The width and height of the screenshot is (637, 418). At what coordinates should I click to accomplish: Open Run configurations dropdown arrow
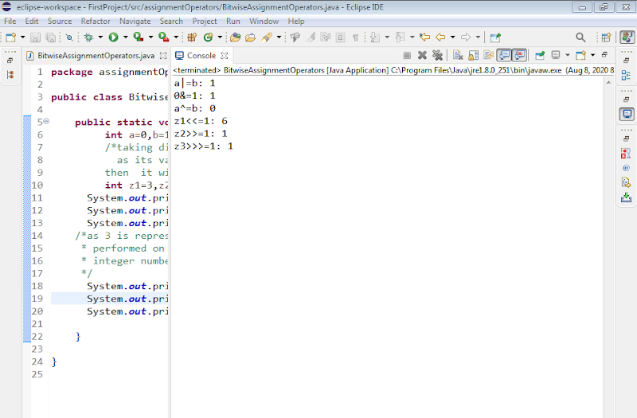pyautogui.click(x=126, y=37)
